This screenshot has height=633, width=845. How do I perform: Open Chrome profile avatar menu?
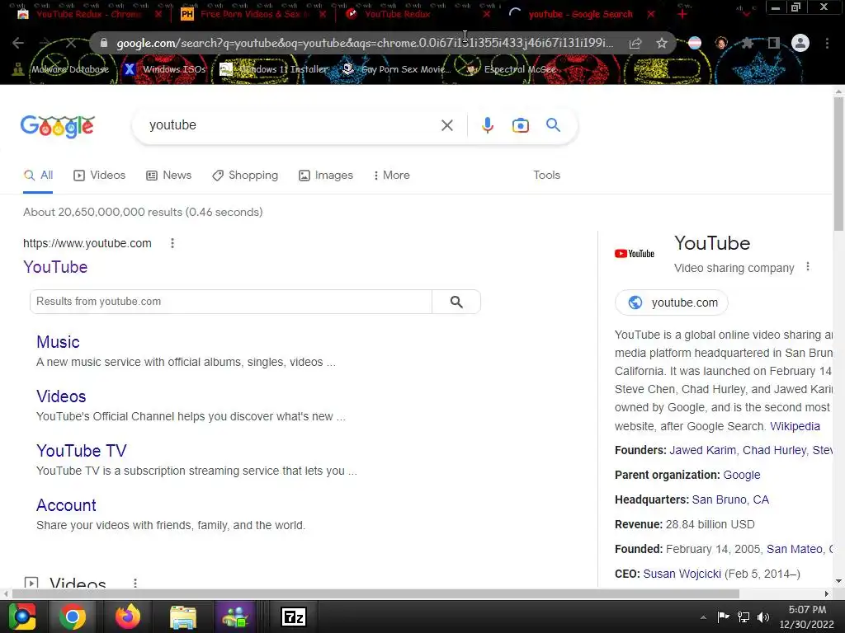pos(800,43)
